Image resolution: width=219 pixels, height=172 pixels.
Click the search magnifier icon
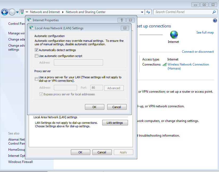(214, 12)
